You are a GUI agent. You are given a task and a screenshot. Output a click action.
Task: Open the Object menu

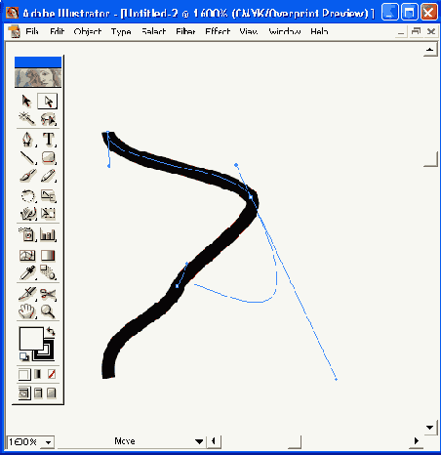(x=88, y=31)
